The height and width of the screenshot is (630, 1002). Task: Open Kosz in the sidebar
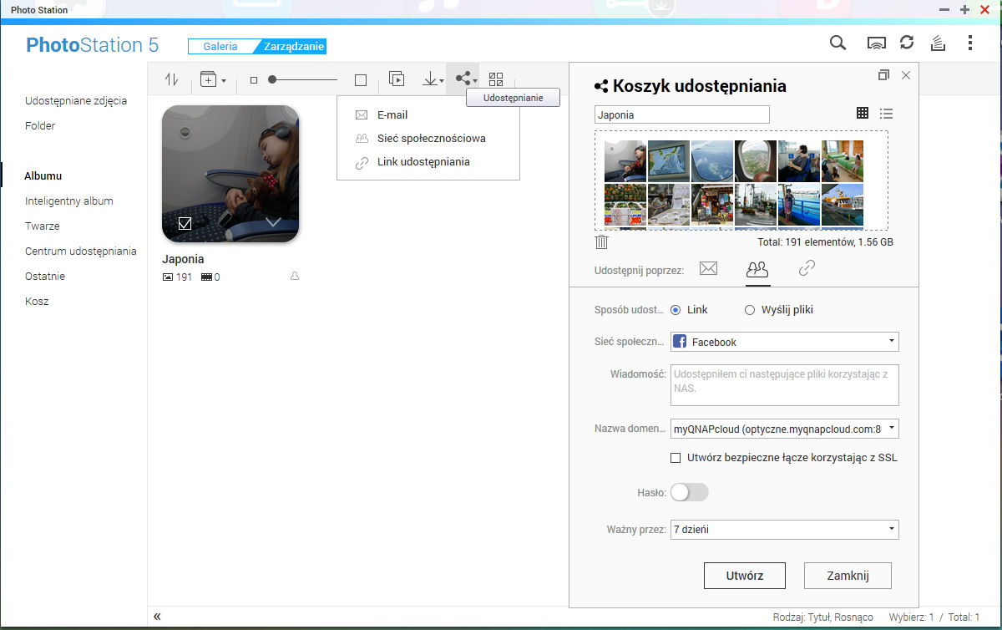tap(37, 302)
